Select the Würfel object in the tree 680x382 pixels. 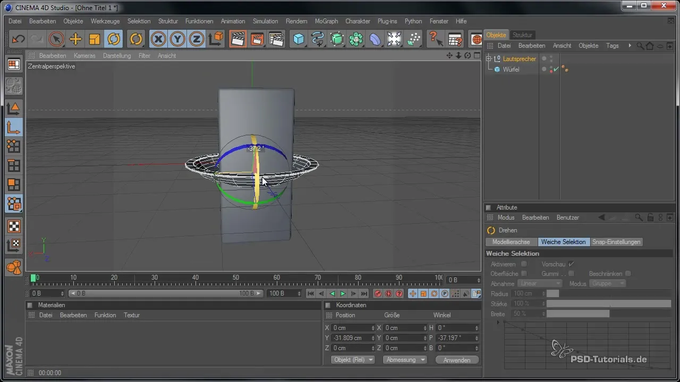point(511,70)
